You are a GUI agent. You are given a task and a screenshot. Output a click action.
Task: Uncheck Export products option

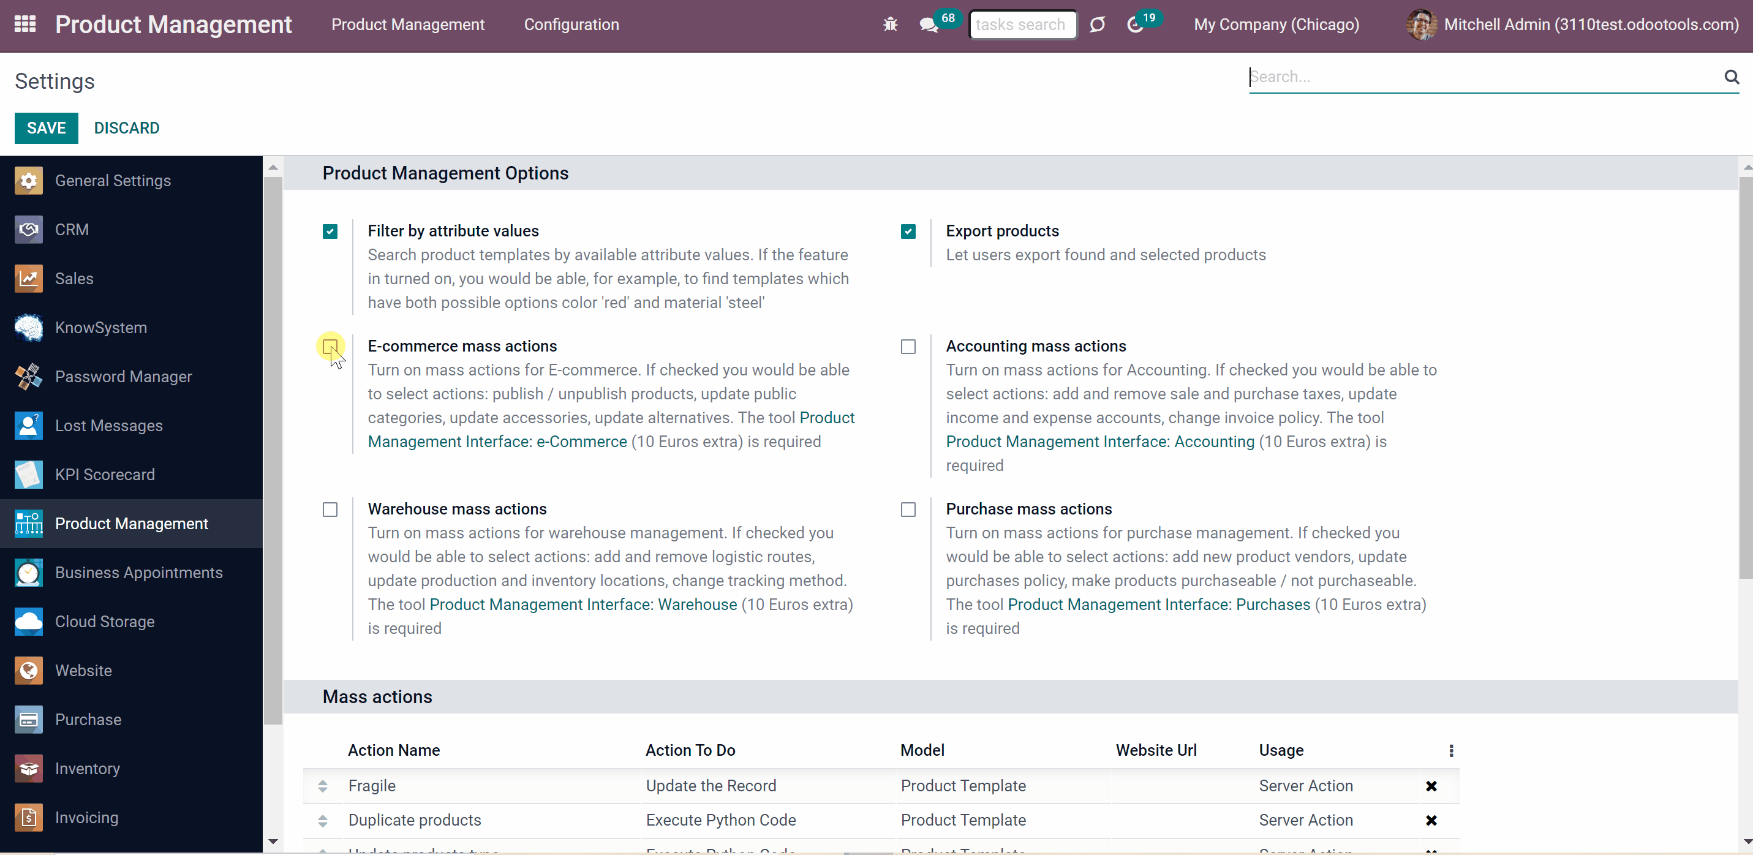click(908, 232)
